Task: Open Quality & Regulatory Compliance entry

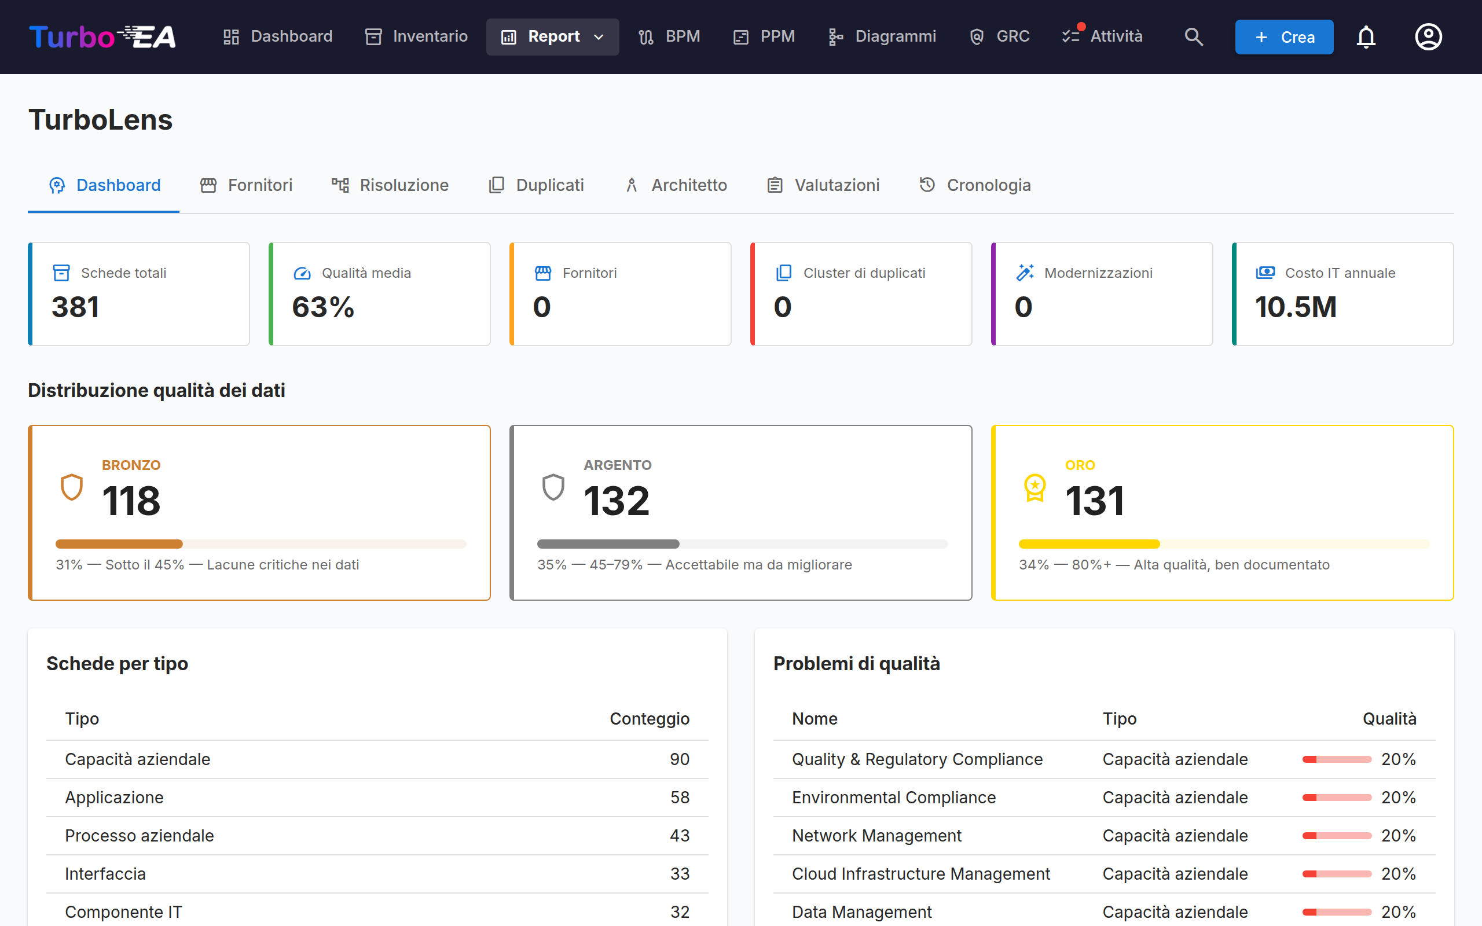Action: [1104, 759]
